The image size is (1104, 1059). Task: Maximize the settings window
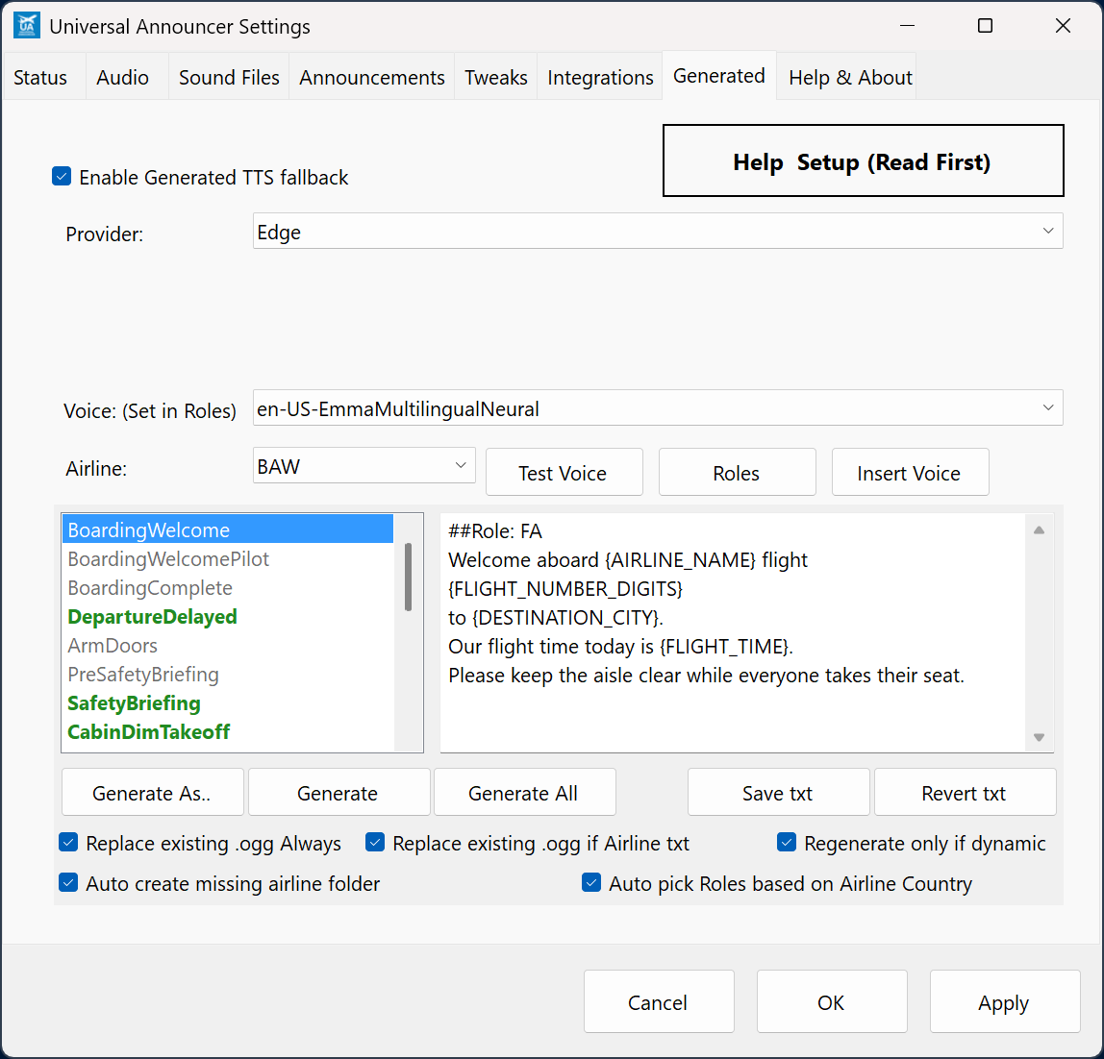pos(985,26)
